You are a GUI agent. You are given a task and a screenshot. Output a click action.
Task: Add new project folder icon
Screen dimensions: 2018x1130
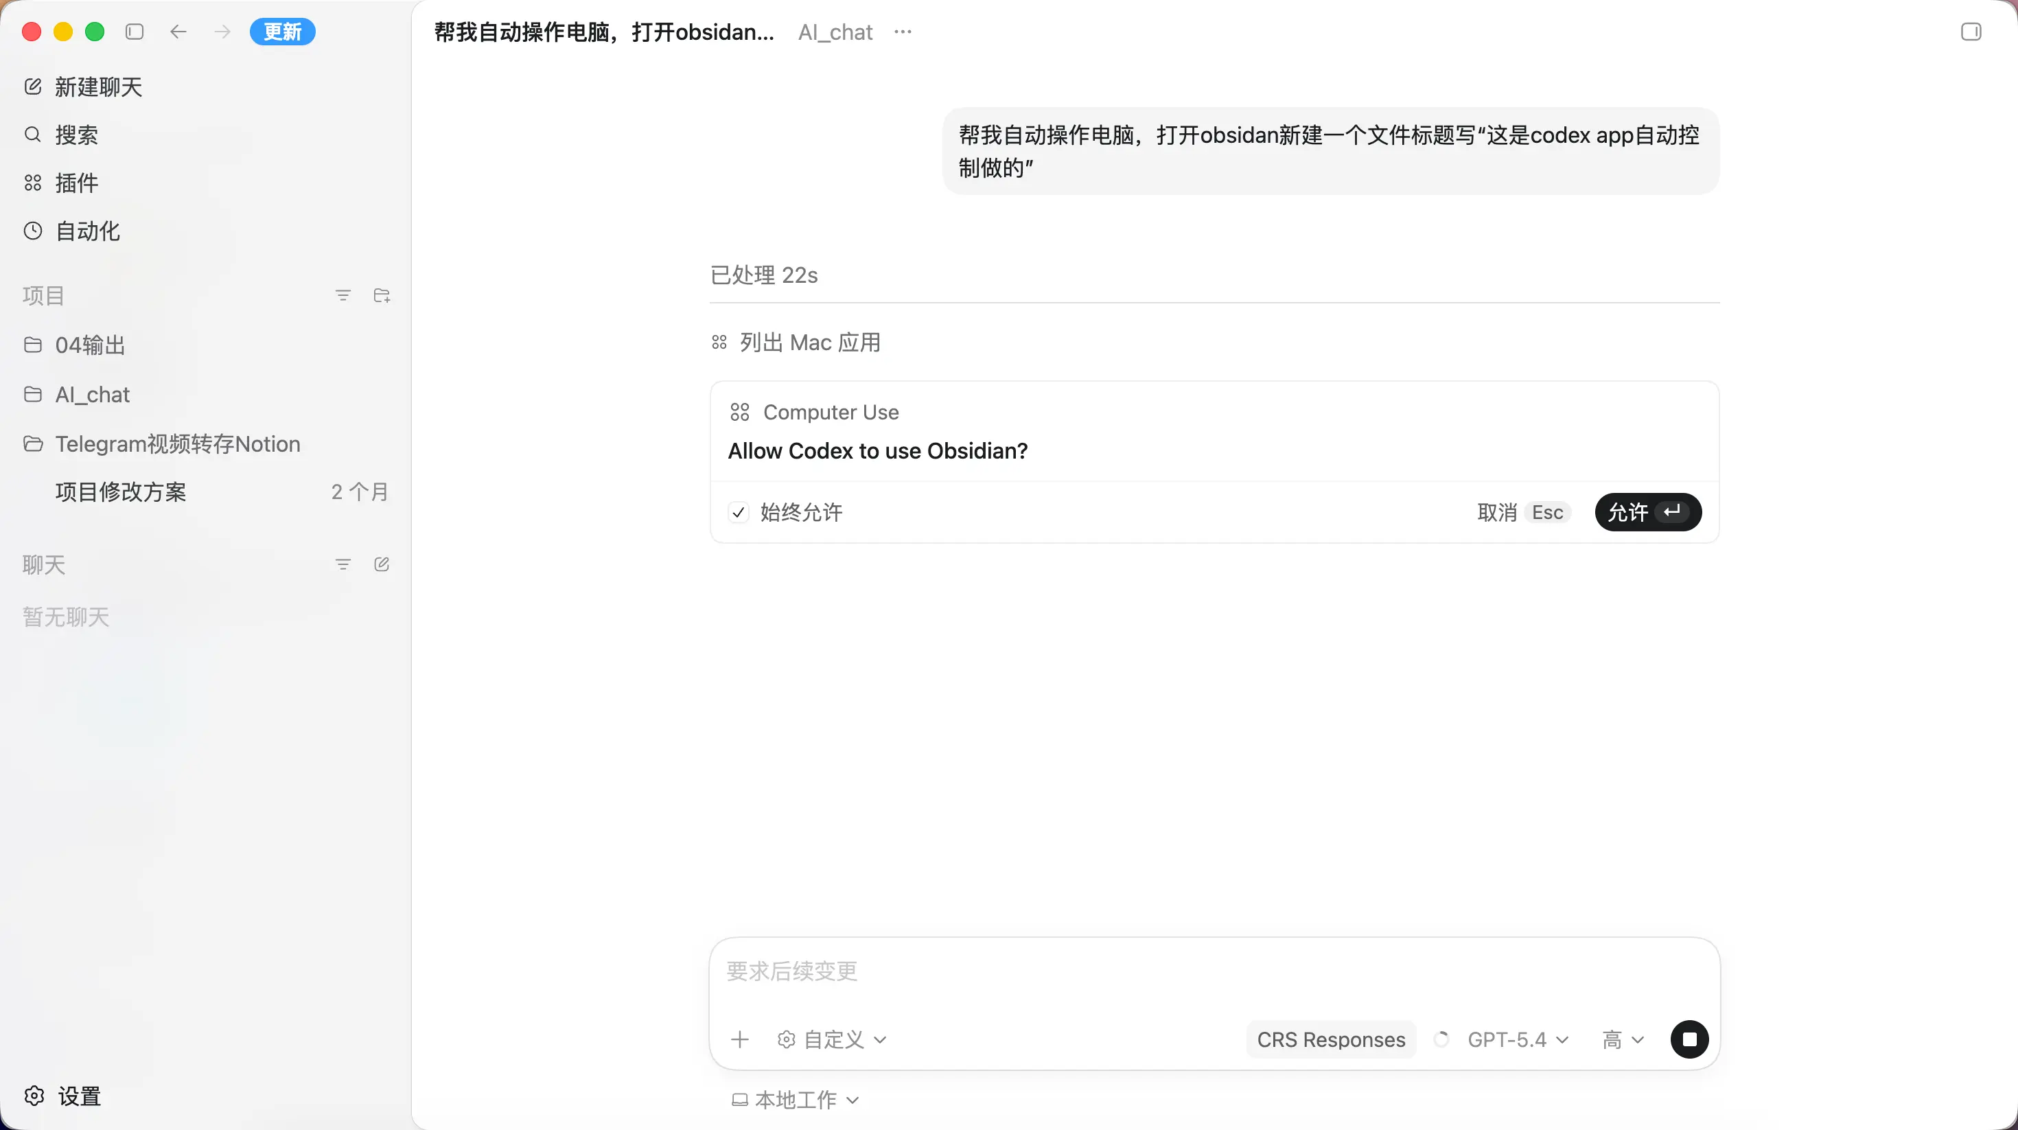[x=382, y=295]
